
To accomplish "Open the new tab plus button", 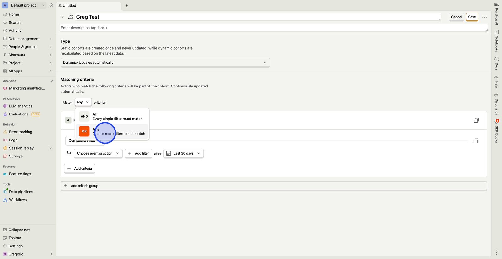I will [126, 6].
